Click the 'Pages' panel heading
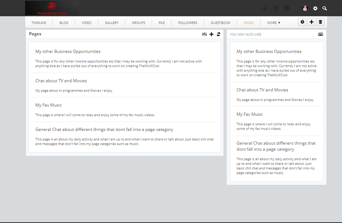 [x=35, y=34]
